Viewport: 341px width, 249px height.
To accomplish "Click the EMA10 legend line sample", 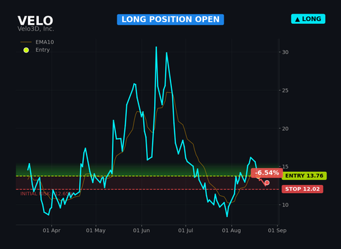I will coord(26,42).
